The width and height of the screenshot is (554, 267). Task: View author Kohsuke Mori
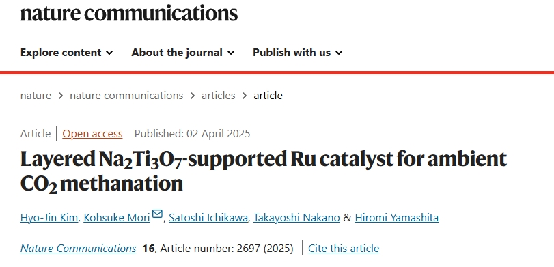point(117,218)
